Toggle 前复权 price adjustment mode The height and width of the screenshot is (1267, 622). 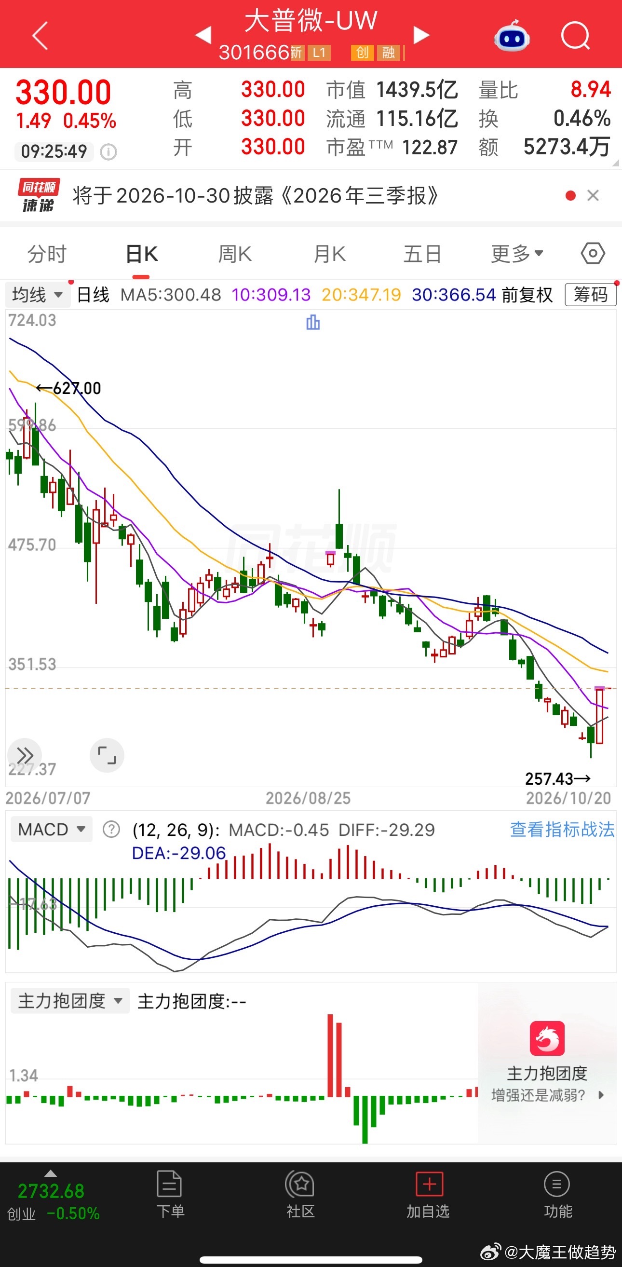(527, 295)
